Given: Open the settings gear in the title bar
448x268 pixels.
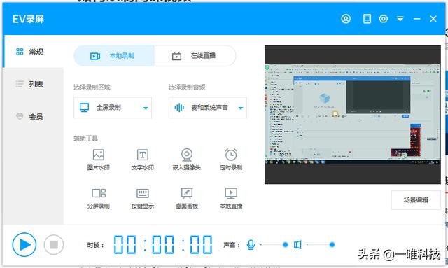Looking at the screenshot, I should point(384,19).
